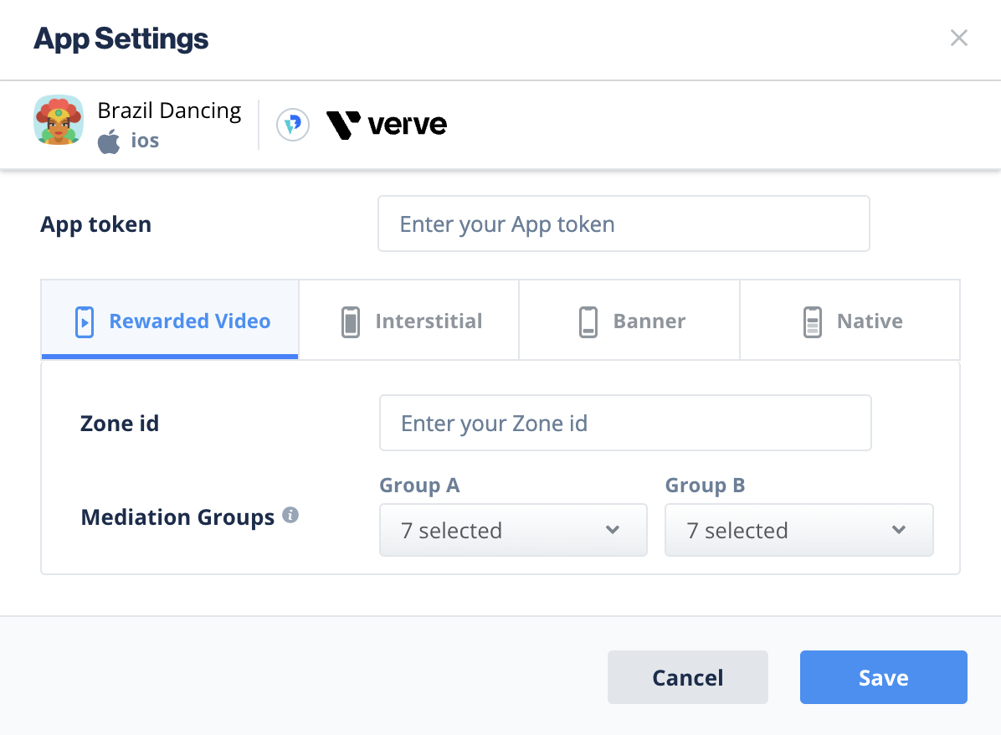This screenshot has height=735, width=1001.
Task: Click the Mediation Groups label
Action: coord(177,517)
